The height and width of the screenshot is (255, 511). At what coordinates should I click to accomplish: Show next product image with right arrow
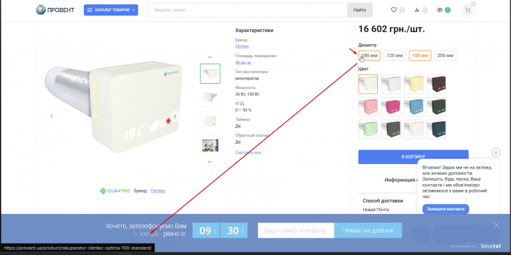pos(175,116)
